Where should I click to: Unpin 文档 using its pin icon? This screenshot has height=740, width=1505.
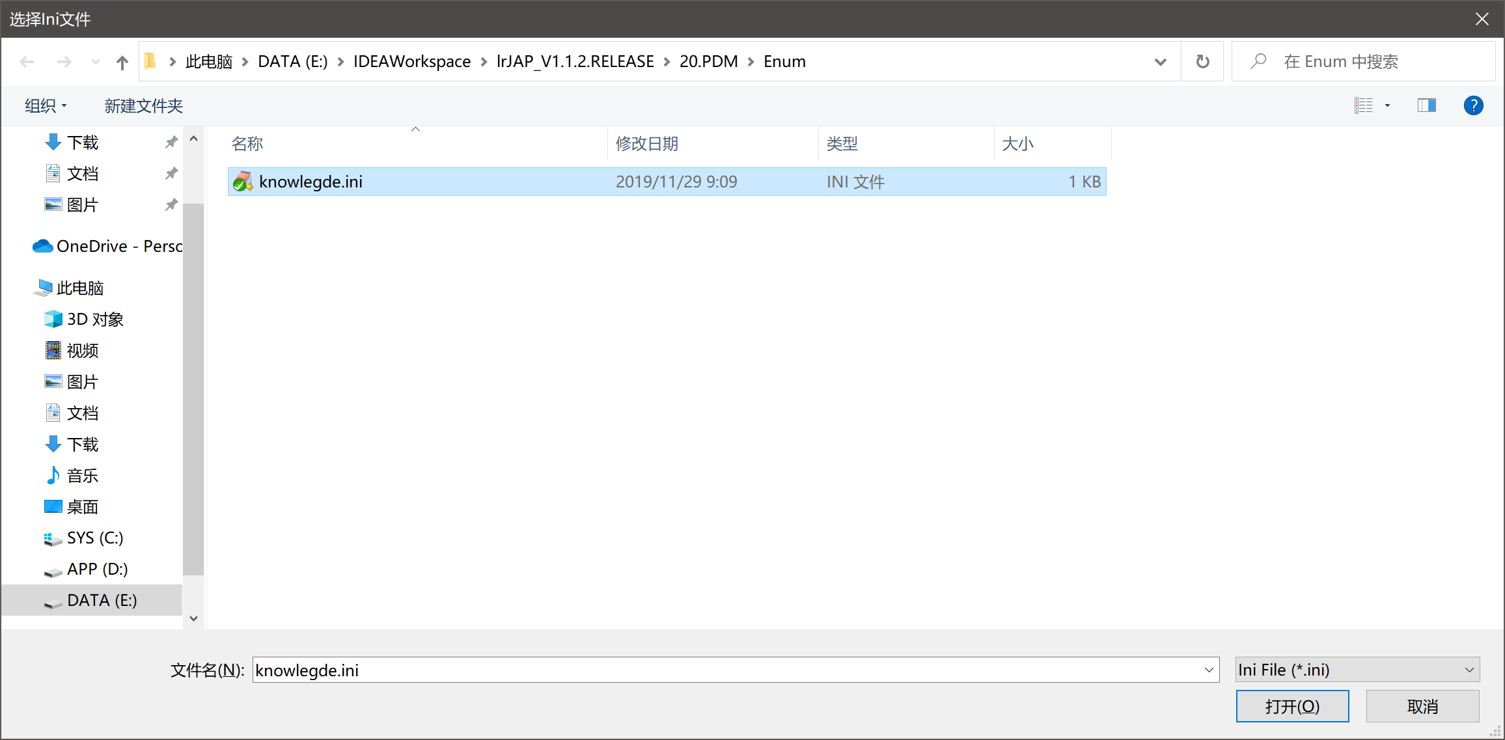171,174
